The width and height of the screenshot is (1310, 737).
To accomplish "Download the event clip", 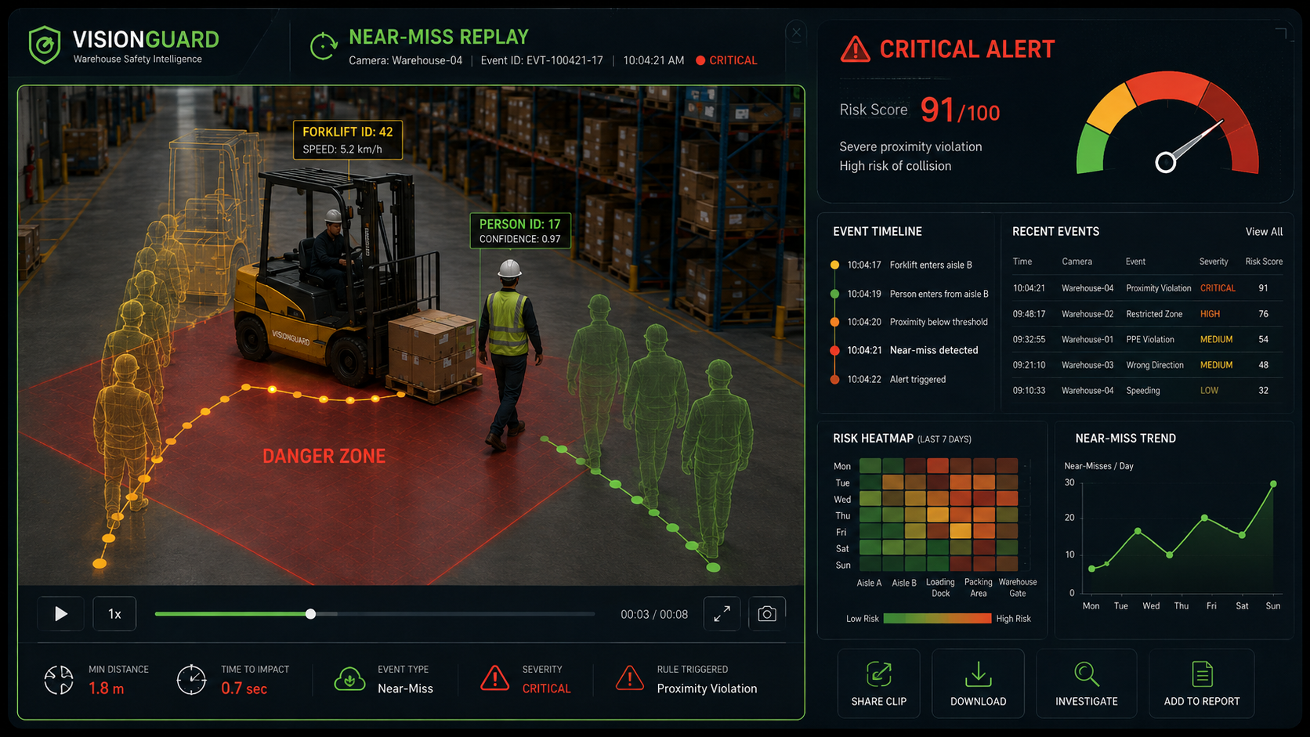I will point(978,683).
